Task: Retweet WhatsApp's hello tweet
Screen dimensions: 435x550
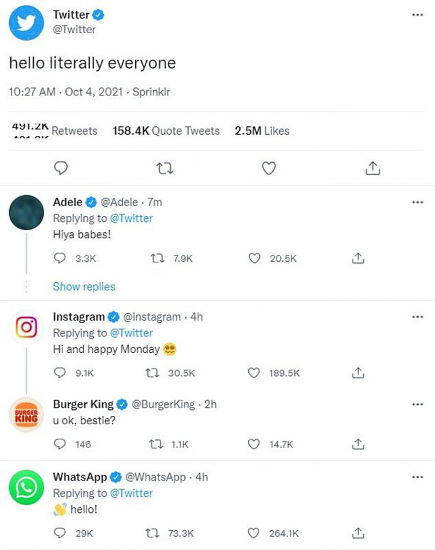Action: [154, 532]
